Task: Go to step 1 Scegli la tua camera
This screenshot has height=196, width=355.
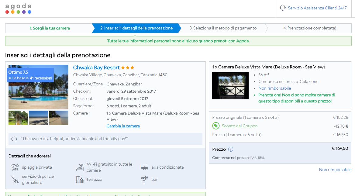Action: (x=50, y=28)
